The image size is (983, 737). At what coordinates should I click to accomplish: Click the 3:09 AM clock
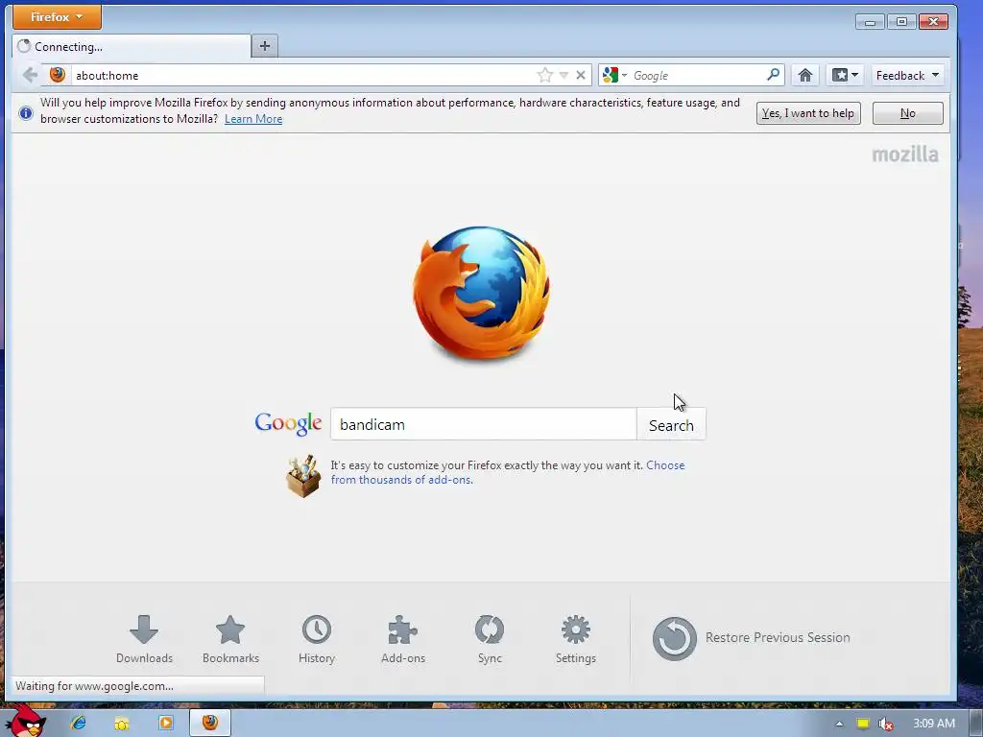[933, 724]
